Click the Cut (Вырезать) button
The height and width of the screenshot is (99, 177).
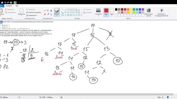(9, 9)
